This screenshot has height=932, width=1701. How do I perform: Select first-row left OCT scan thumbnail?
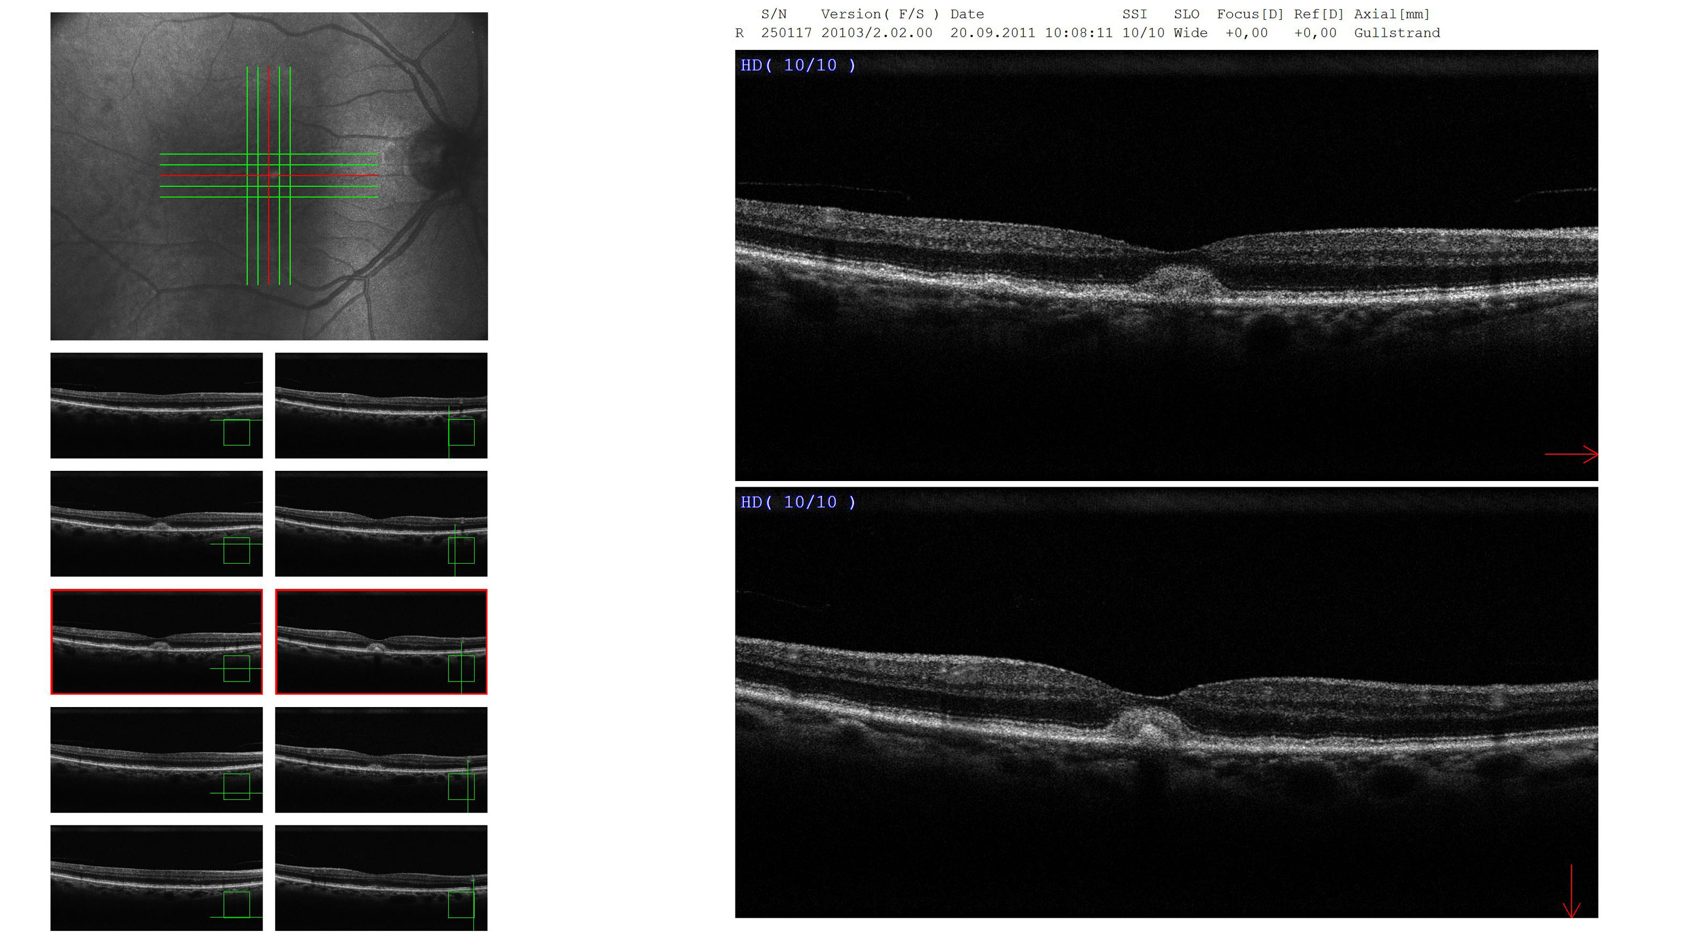pyautogui.click(x=156, y=405)
